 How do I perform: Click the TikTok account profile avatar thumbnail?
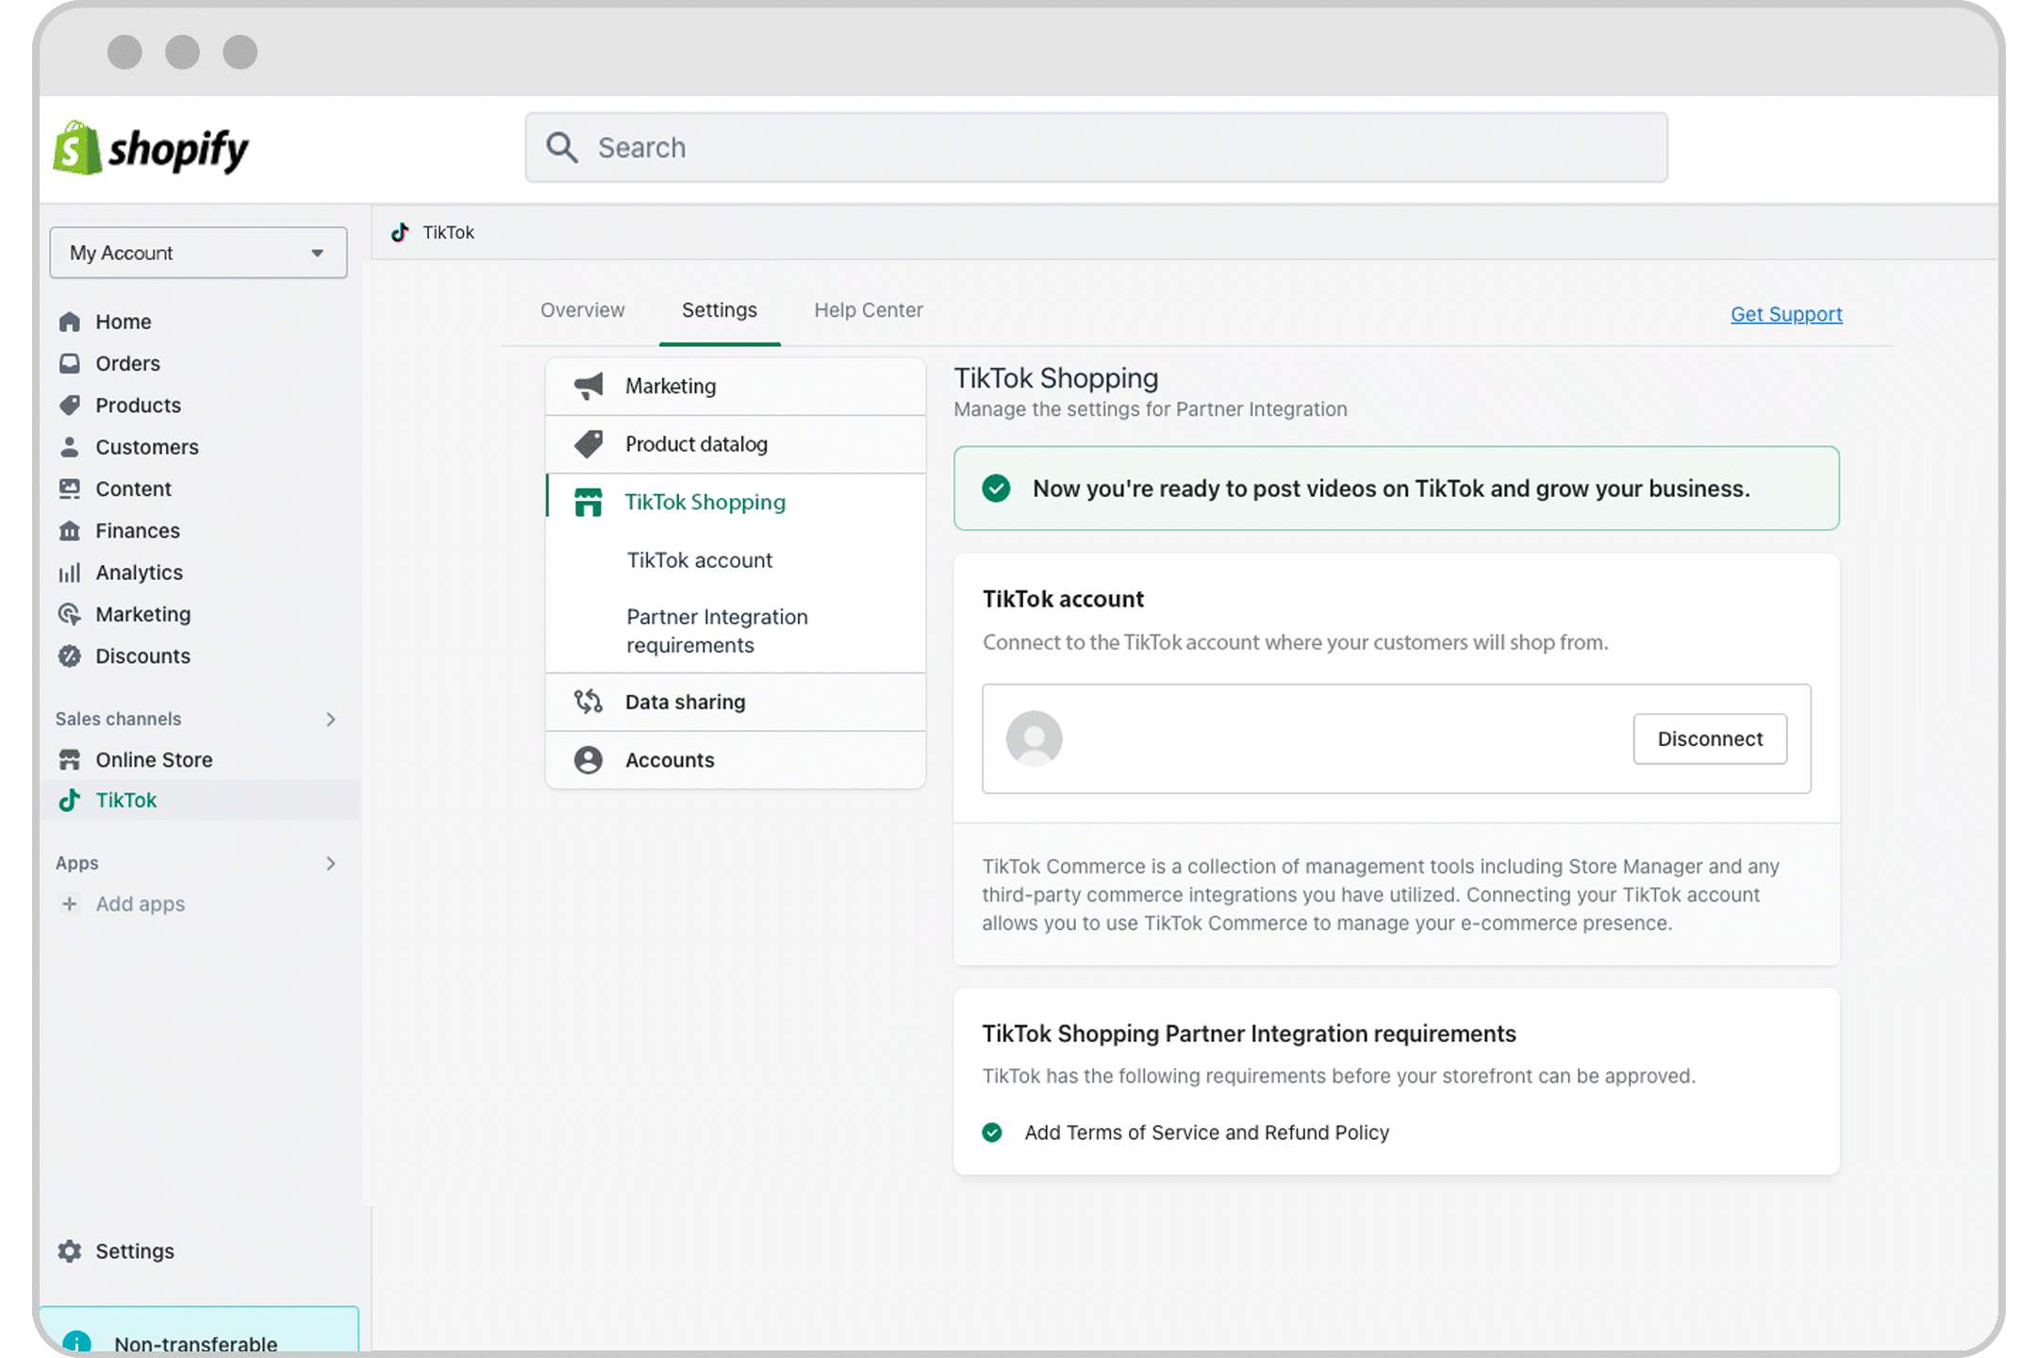1034,738
